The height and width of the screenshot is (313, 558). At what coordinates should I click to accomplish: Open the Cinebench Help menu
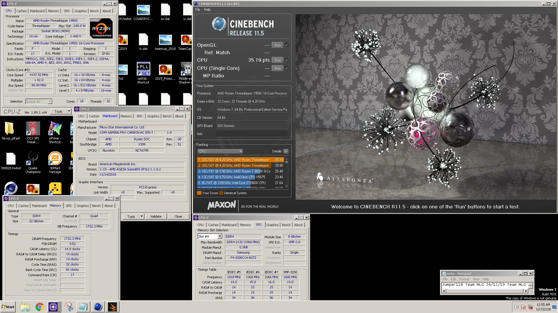[207, 10]
